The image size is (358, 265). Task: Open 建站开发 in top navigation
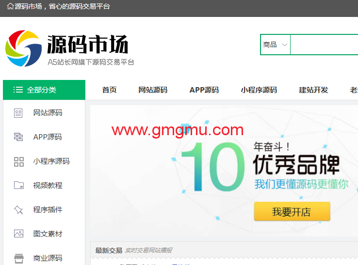point(313,90)
